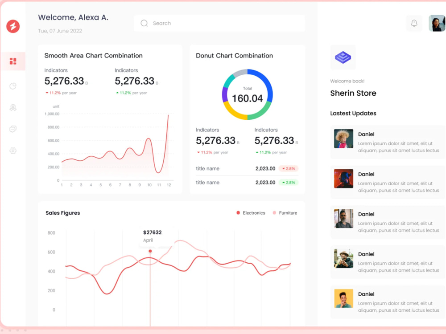
Task: Open fourth Daniel update with hat-wearing avatar
Action: point(388,262)
